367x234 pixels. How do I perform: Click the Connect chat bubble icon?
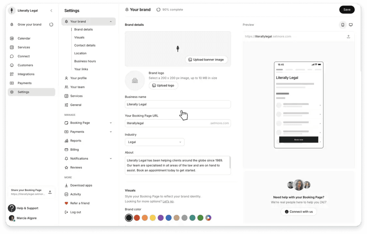point(12,56)
